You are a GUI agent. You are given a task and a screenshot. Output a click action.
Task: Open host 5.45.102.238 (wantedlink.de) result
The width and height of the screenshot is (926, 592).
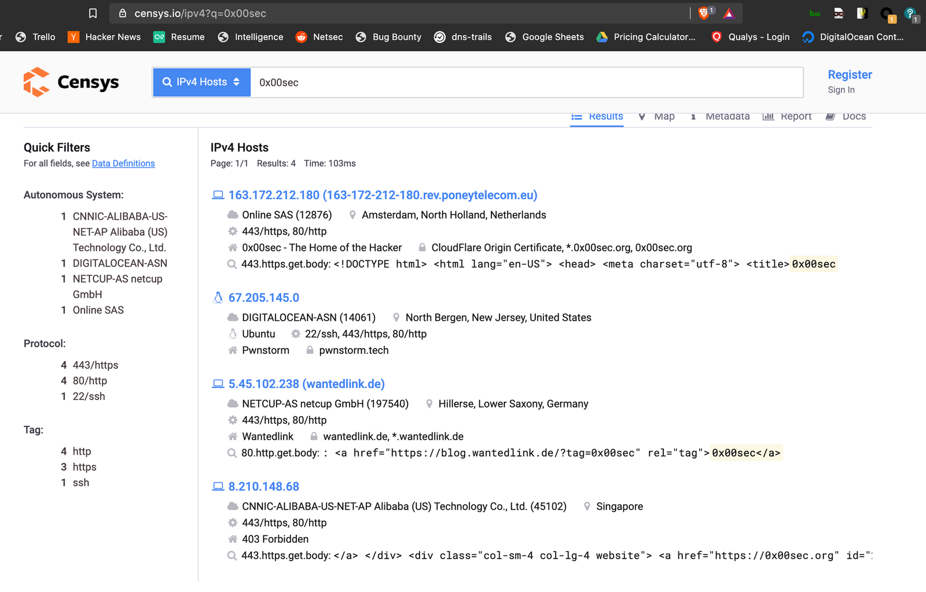pyautogui.click(x=306, y=384)
